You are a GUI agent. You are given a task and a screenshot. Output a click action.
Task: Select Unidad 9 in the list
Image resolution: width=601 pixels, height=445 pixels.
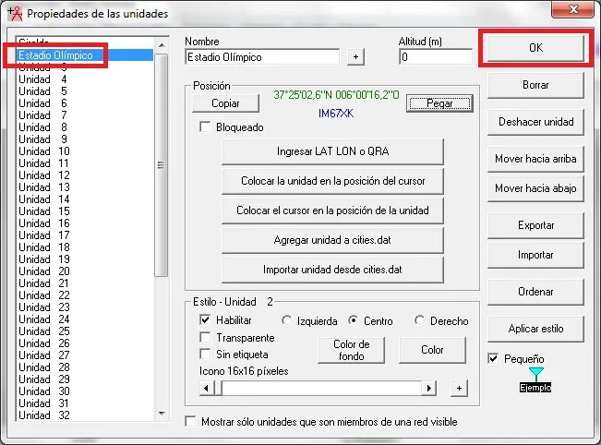pyautogui.click(x=85, y=139)
